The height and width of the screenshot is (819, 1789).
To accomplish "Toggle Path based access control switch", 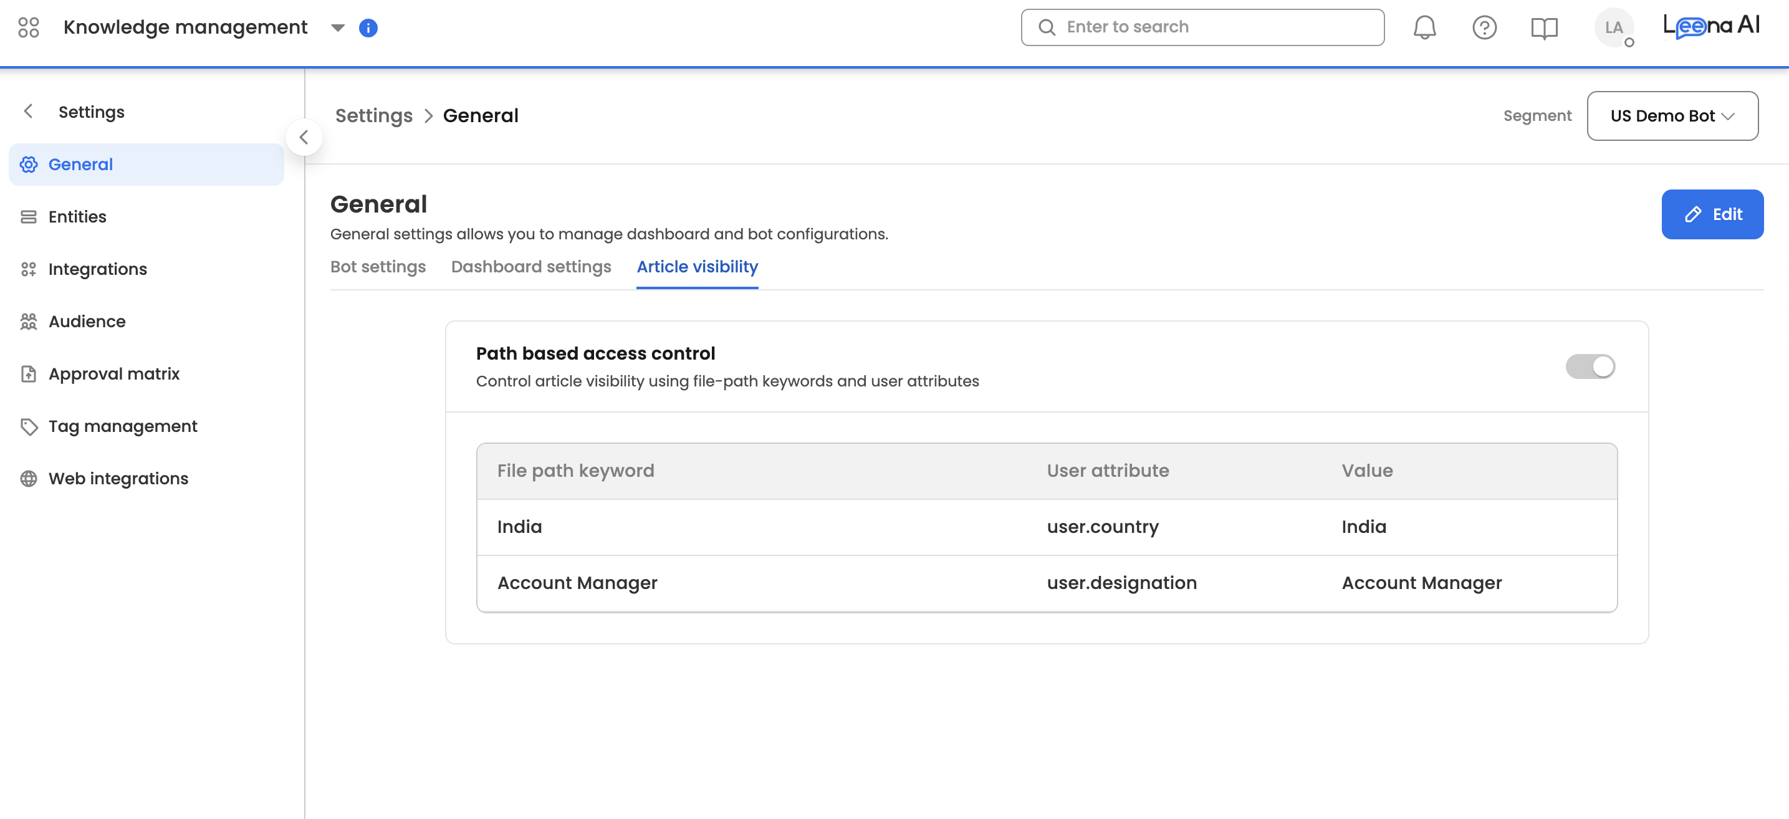I will [1590, 366].
